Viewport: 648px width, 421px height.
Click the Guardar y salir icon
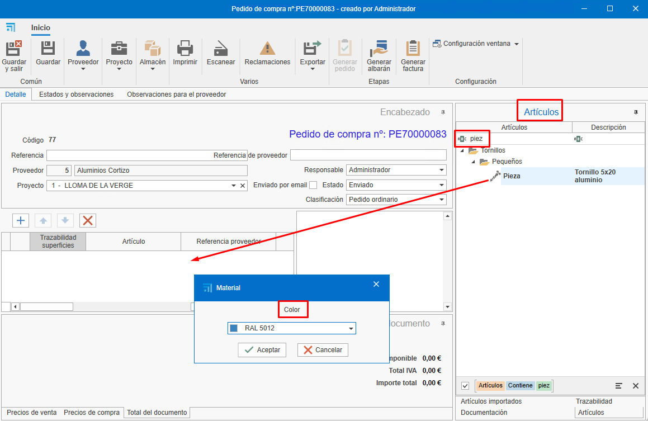tap(13, 48)
